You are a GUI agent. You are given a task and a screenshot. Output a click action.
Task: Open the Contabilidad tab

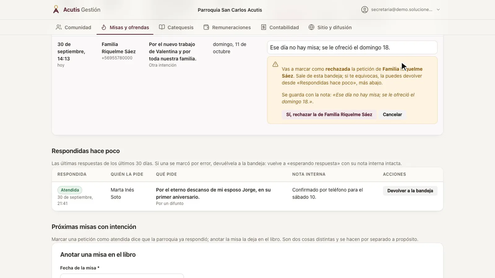(280, 27)
